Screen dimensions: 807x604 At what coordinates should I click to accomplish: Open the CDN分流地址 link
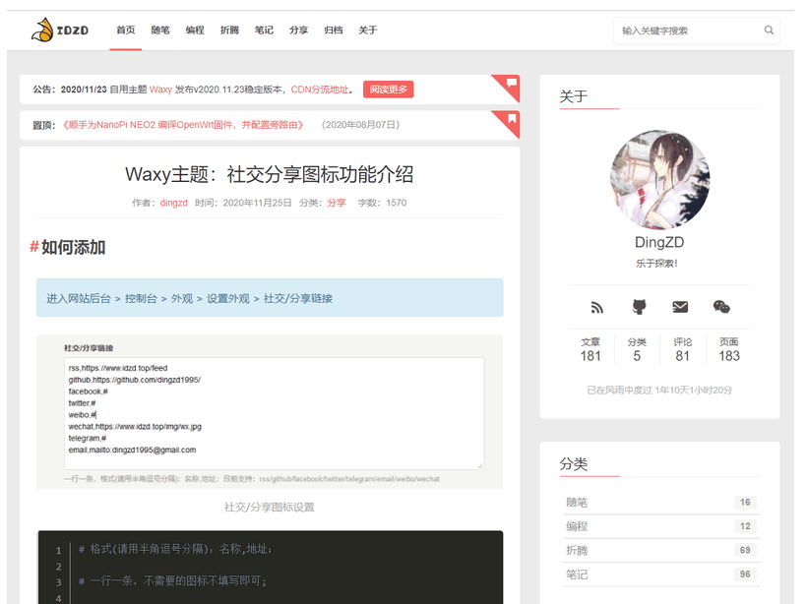pos(320,90)
